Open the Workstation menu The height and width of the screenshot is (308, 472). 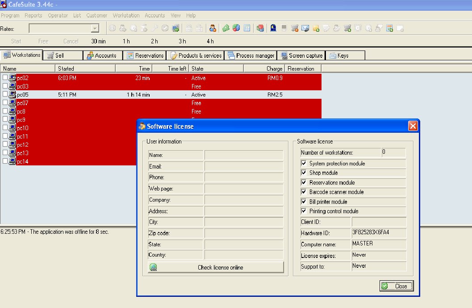coord(126,15)
